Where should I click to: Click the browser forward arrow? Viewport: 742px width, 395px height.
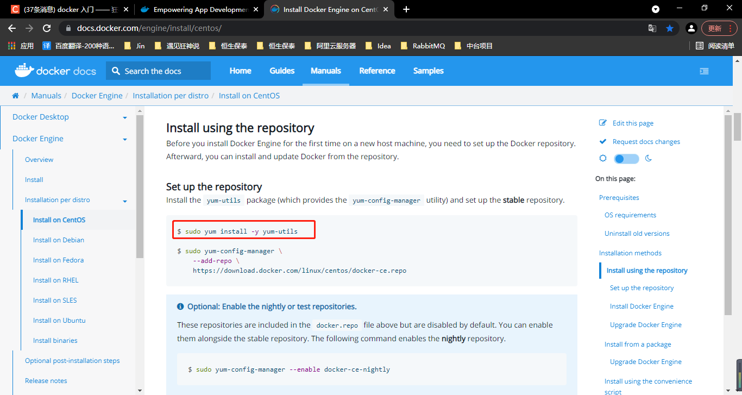coord(29,28)
